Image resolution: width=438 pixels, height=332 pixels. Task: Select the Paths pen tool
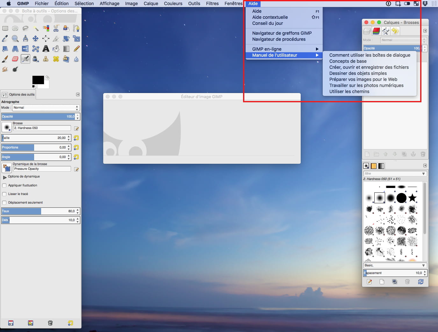76,28
